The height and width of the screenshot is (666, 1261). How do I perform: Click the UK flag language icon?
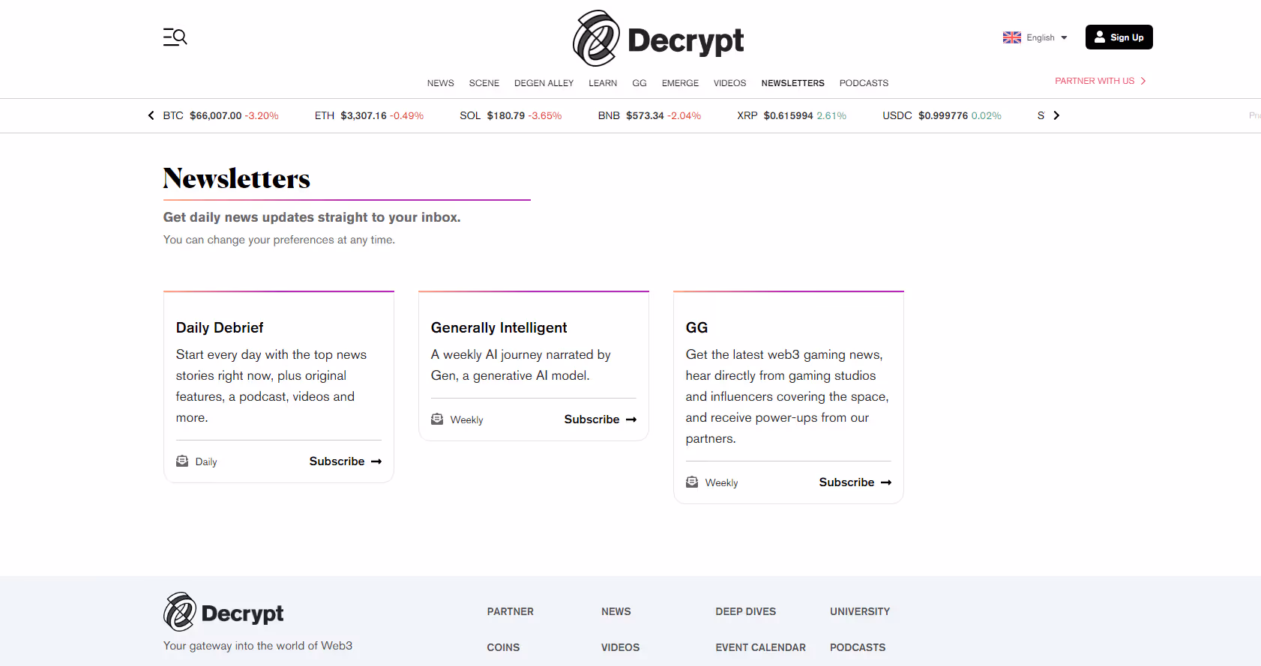(1012, 37)
